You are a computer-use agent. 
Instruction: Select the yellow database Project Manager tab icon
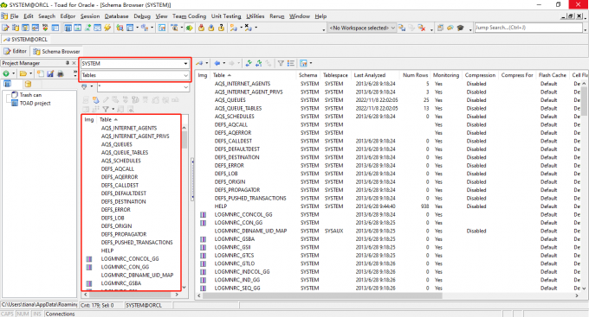coord(28,84)
